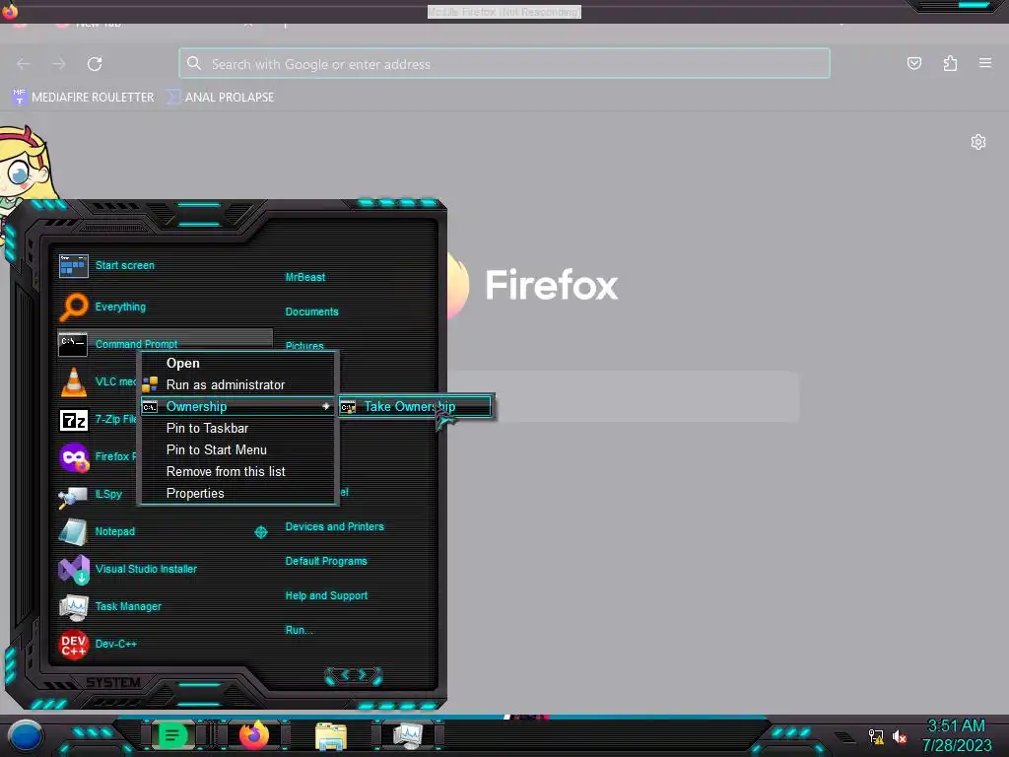Viewport: 1009px width, 757px height.
Task: Launch VLC media player cone icon
Action: pyautogui.click(x=73, y=381)
